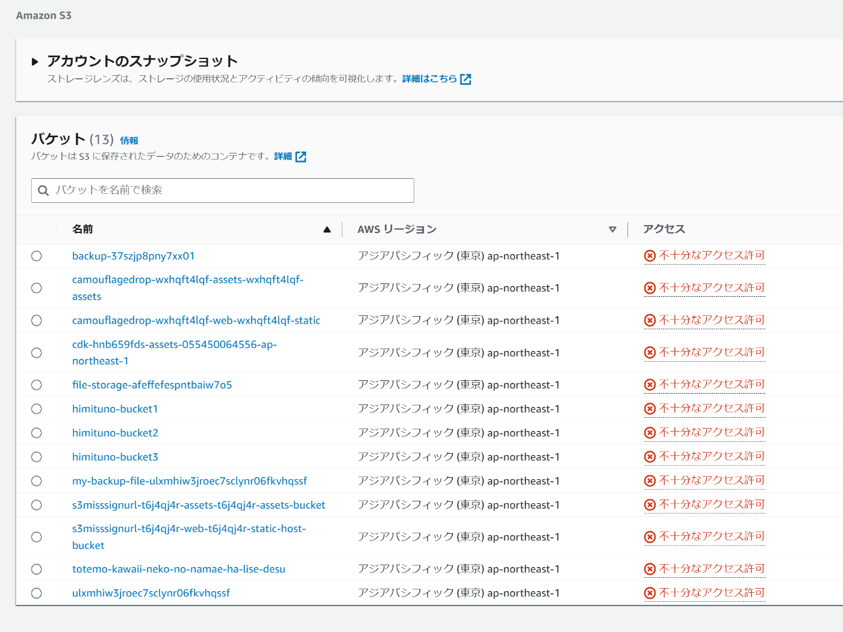Click 不十分なアクセス許可 for backup-37szjp8pny7xx01

712,255
